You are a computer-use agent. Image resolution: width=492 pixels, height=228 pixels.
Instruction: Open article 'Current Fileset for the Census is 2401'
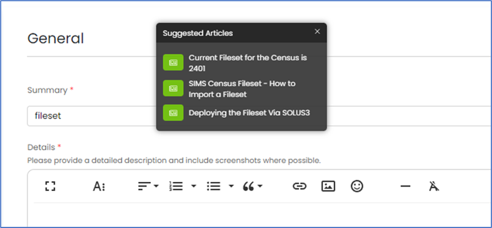coord(247,63)
